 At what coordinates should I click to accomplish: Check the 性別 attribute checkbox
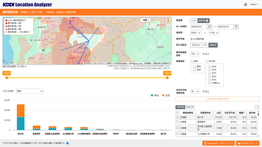(192, 61)
